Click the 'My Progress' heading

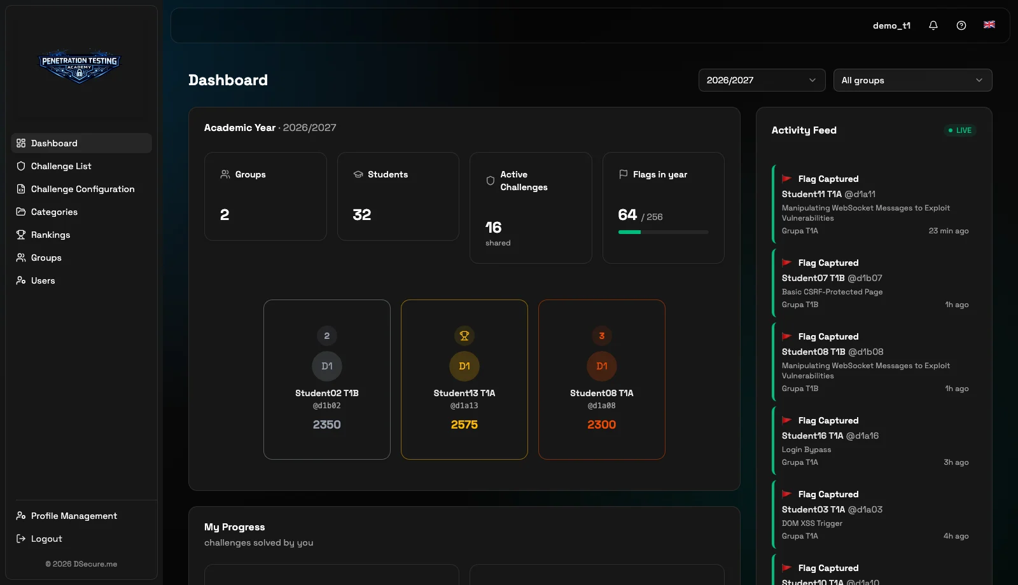coord(235,527)
